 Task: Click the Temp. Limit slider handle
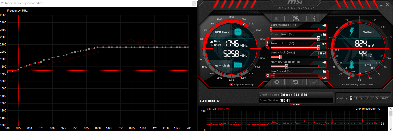point(319,48)
